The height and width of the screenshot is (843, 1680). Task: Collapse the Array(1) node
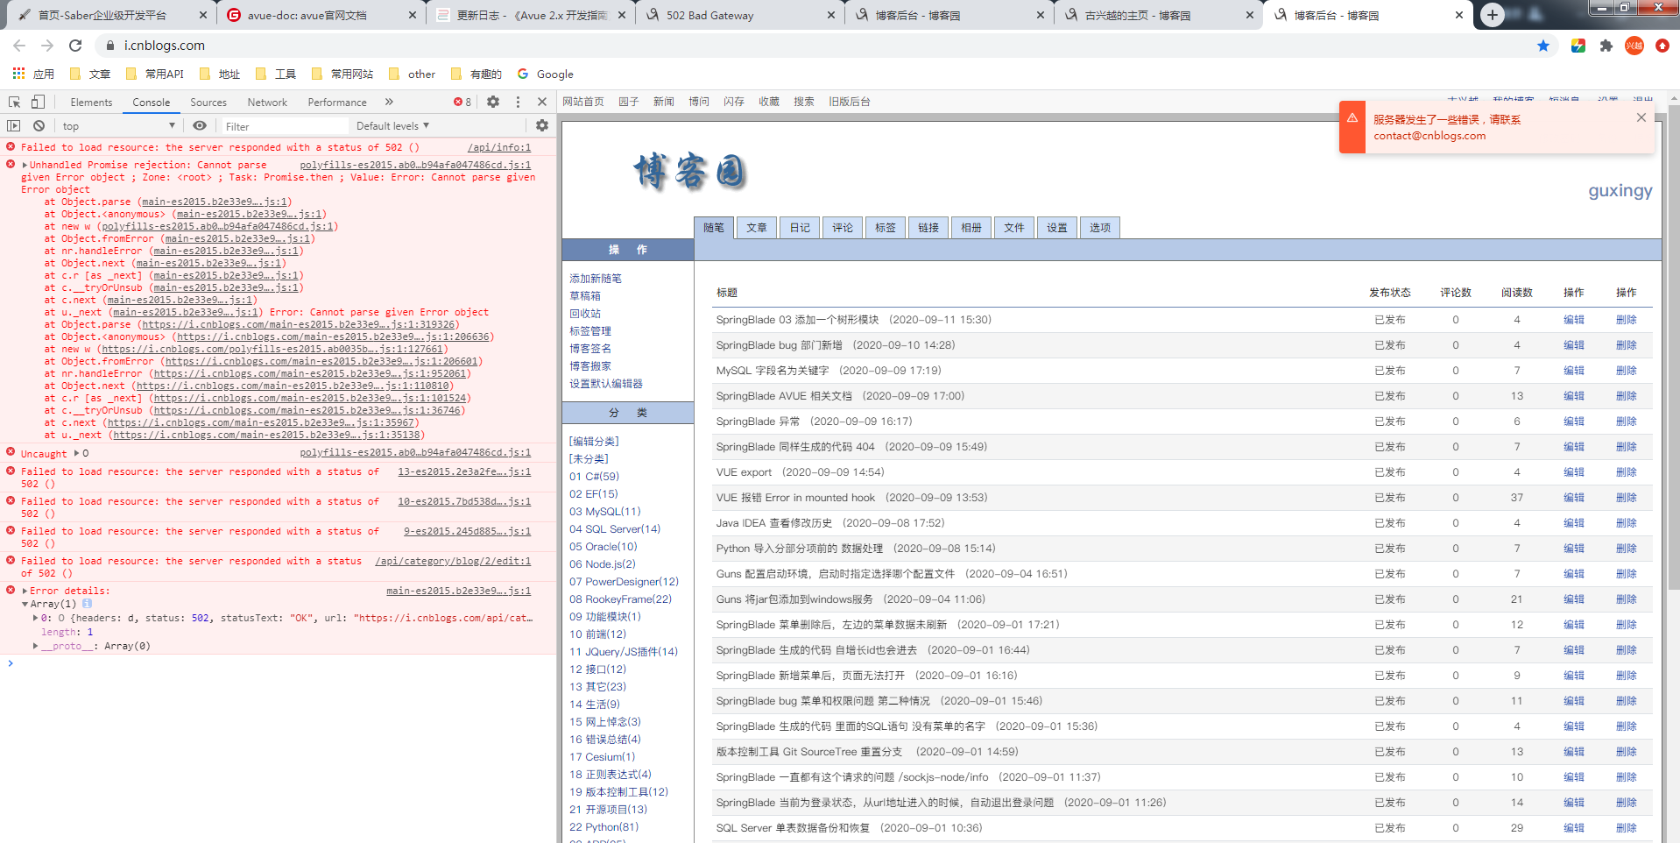click(x=25, y=604)
